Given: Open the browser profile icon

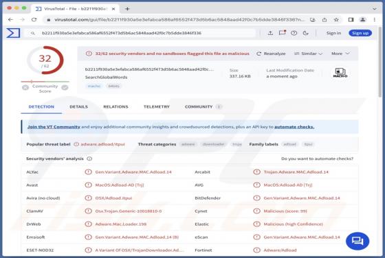Looking at the screenshot, I should tap(363, 20).
